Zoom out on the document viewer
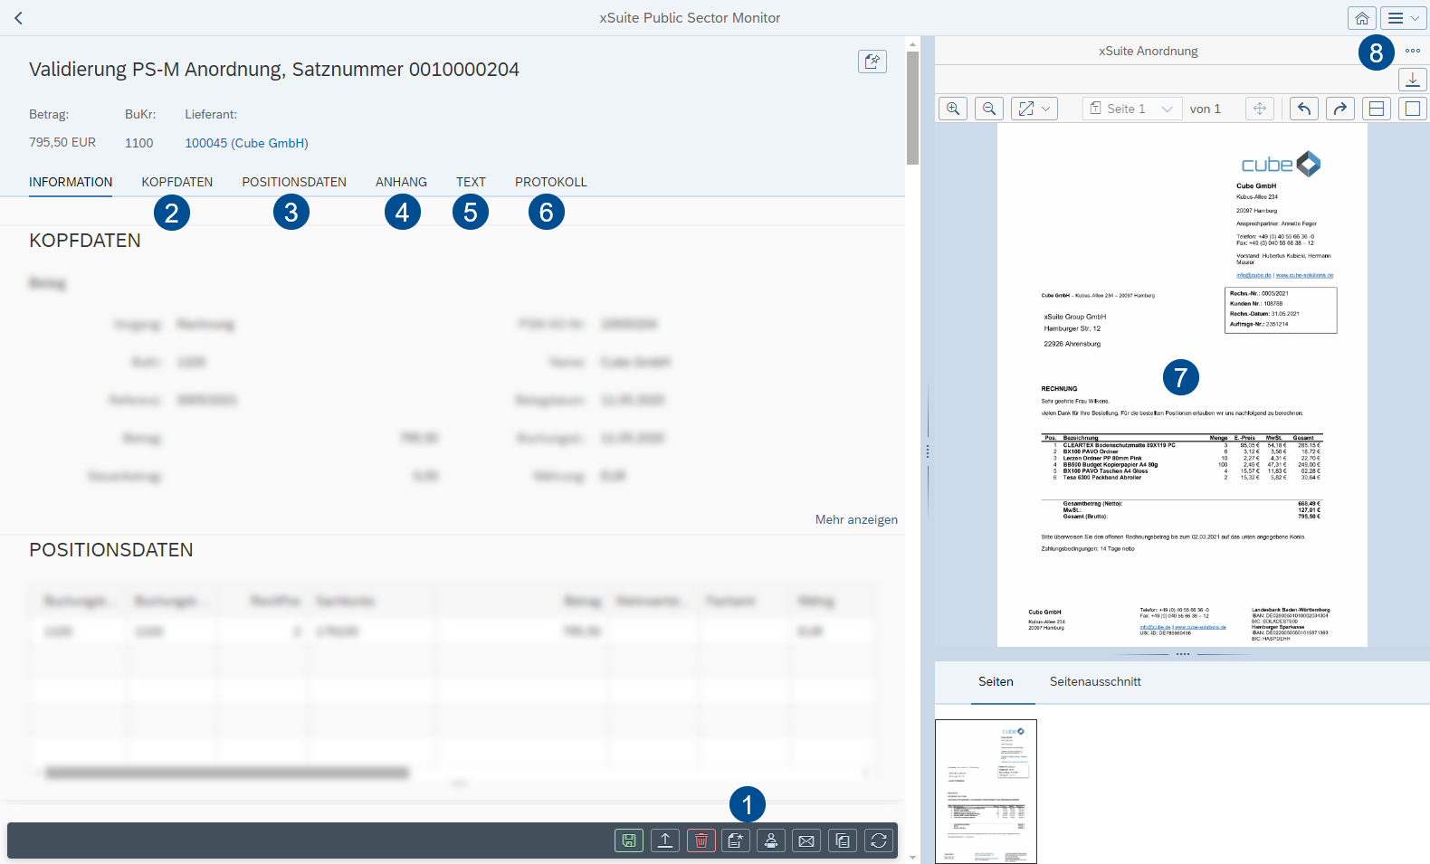This screenshot has width=1430, height=864. pyautogui.click(x=989, y=109)
